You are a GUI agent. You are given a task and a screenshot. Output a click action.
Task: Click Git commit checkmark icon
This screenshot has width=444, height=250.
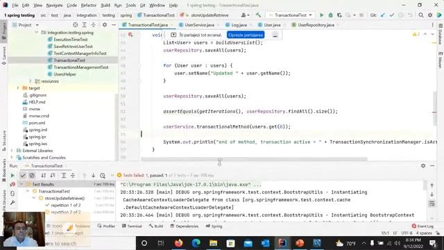[x=392, y=15]
